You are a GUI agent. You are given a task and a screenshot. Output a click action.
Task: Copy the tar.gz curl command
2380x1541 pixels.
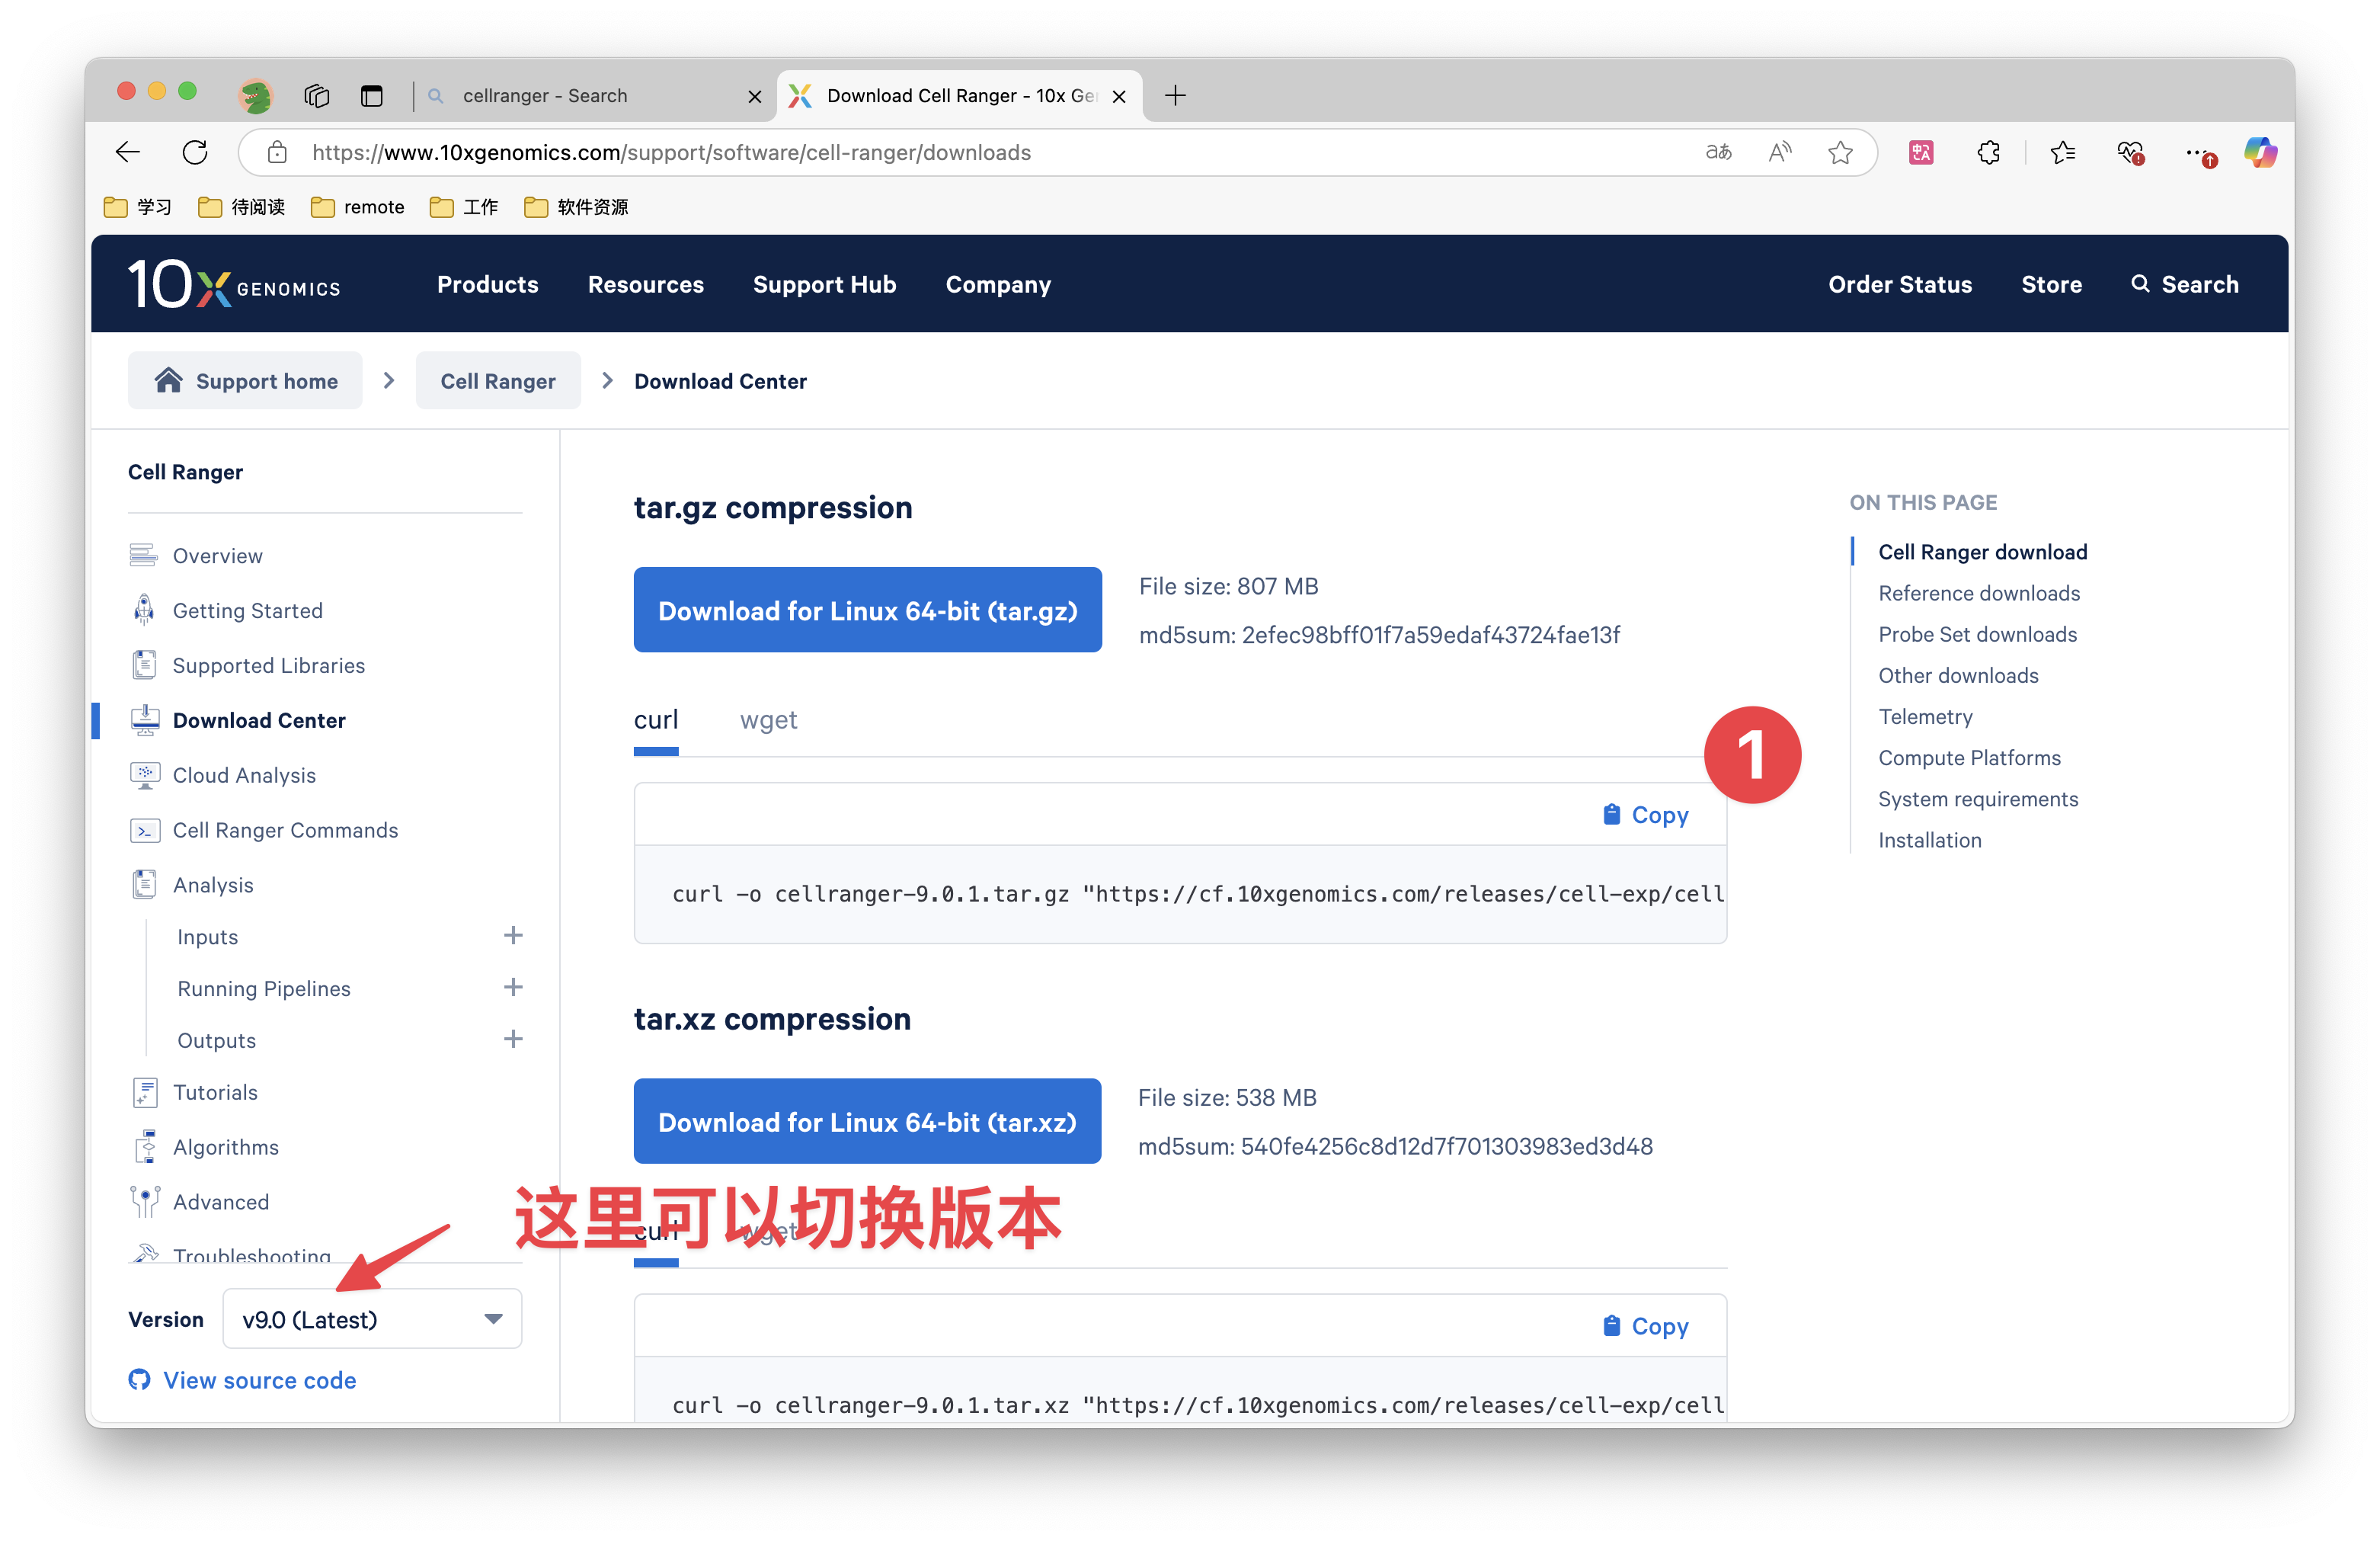coord(1646,815)
